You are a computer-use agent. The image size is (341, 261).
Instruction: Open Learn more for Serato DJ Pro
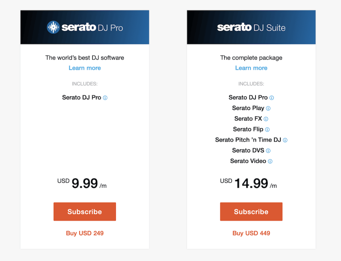pyautogui.click(x=85, y=68)
